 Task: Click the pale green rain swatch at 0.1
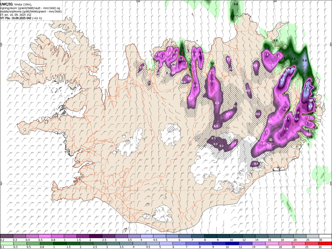7,243
